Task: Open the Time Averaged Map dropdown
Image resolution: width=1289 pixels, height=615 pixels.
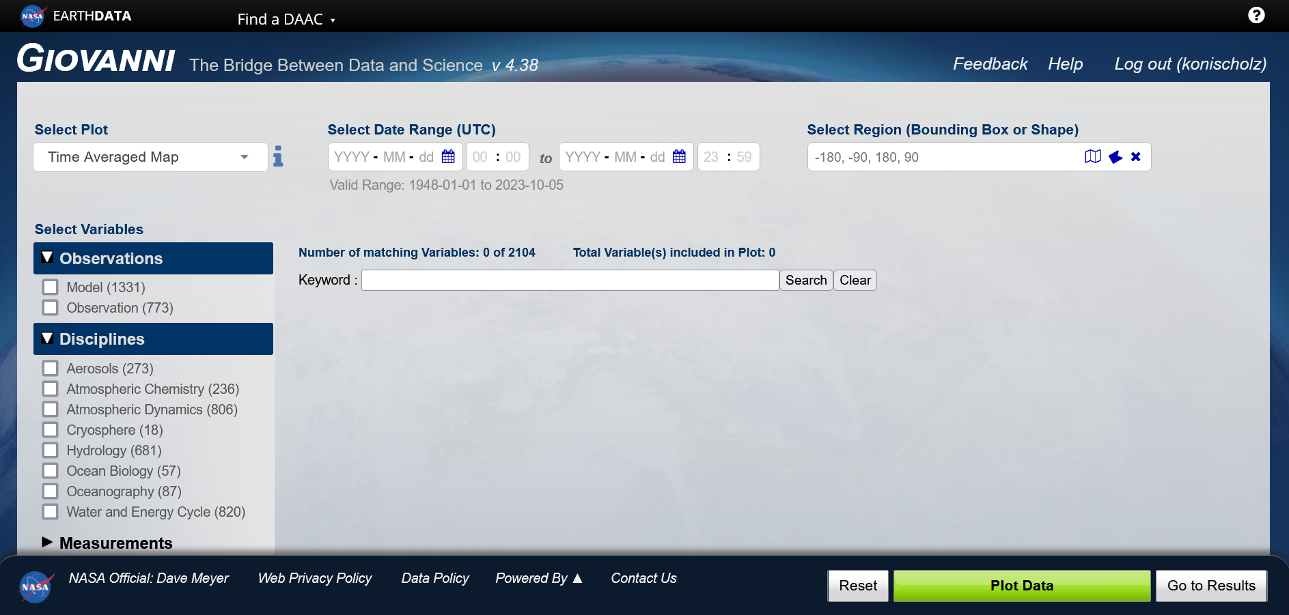Action: point(150,157)
